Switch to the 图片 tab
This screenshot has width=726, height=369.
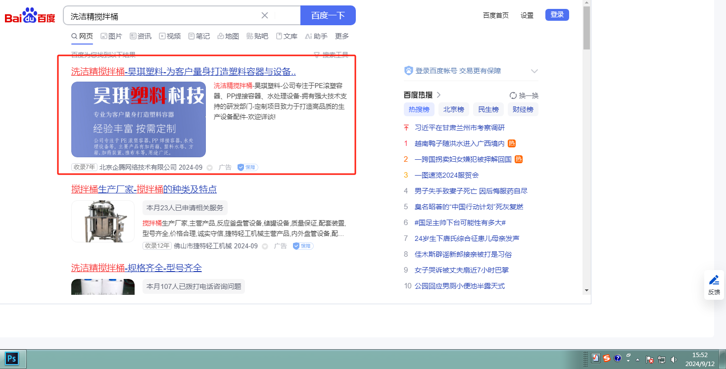(x=111, y=36)
